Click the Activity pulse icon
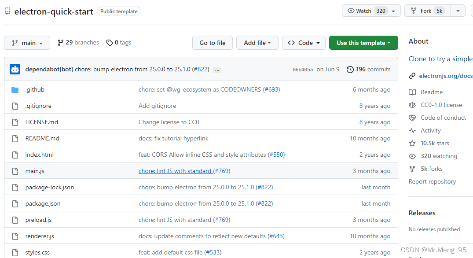This screenshot has width=473, height=258. 412,131
